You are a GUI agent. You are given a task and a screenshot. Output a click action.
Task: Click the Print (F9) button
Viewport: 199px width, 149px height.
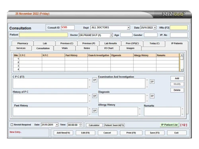[x=131, y=133]
